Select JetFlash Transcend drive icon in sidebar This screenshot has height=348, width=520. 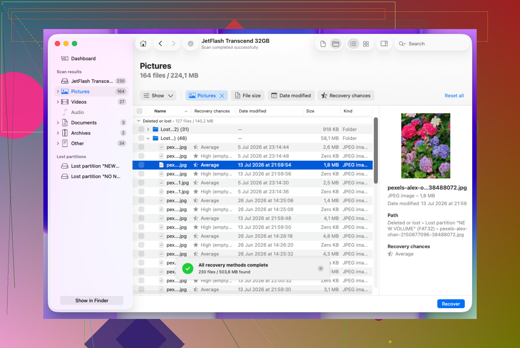coord(65,81)
